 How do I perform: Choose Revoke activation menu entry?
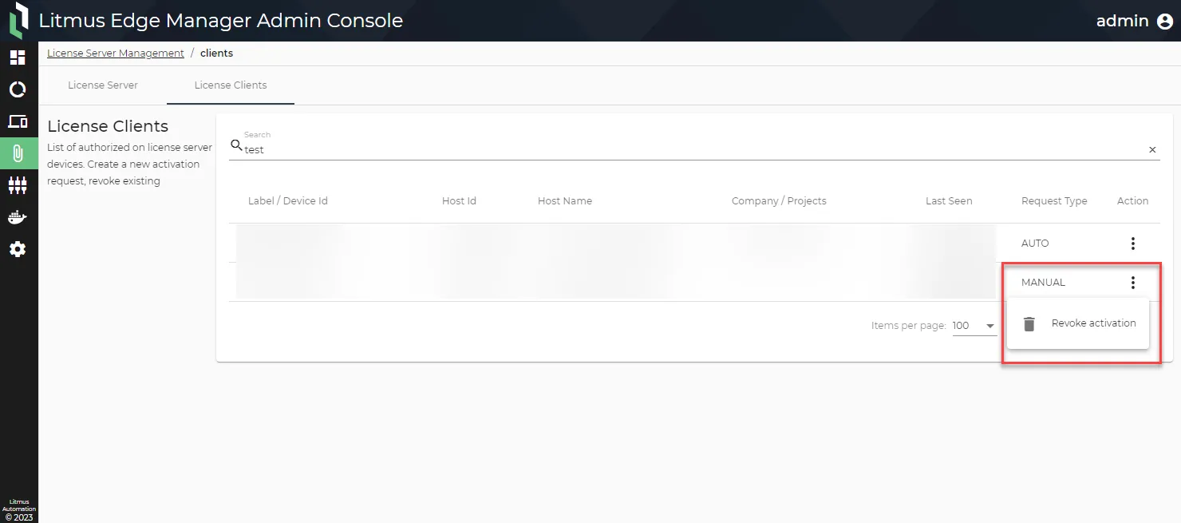[x=1078, y=323]
